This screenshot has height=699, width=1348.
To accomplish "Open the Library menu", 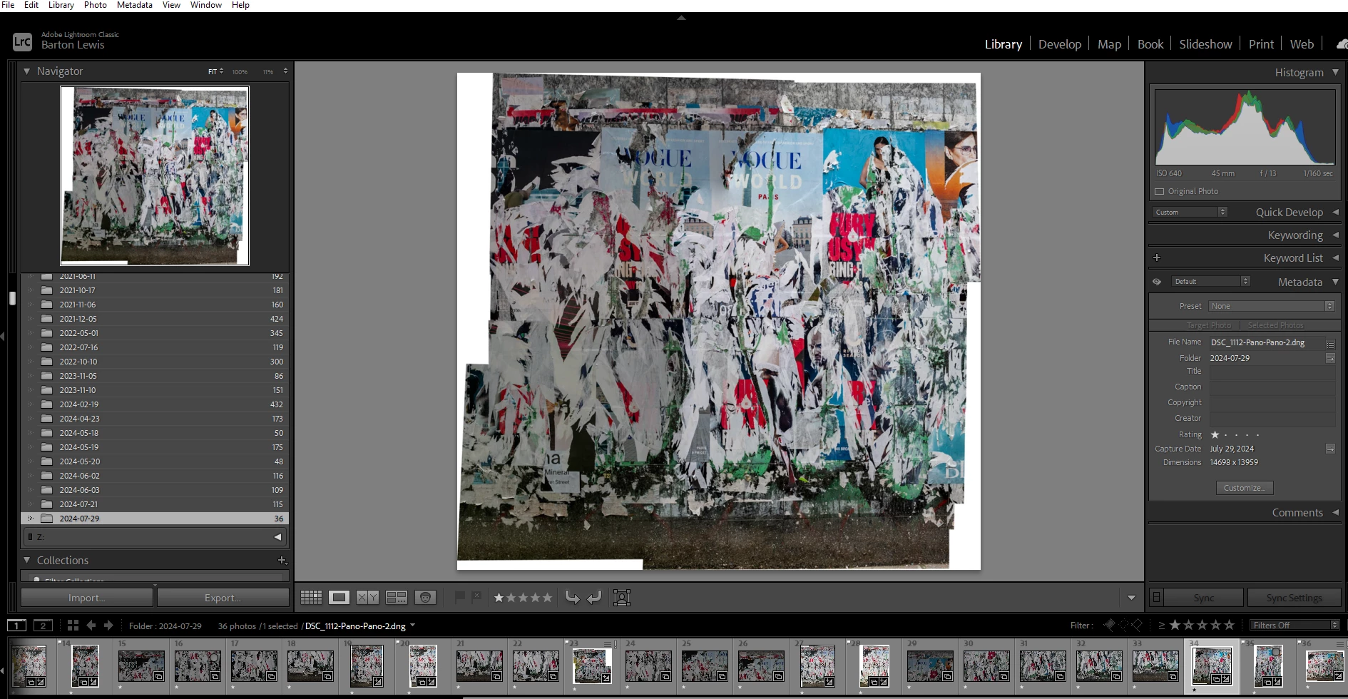I will coord(61,5).
